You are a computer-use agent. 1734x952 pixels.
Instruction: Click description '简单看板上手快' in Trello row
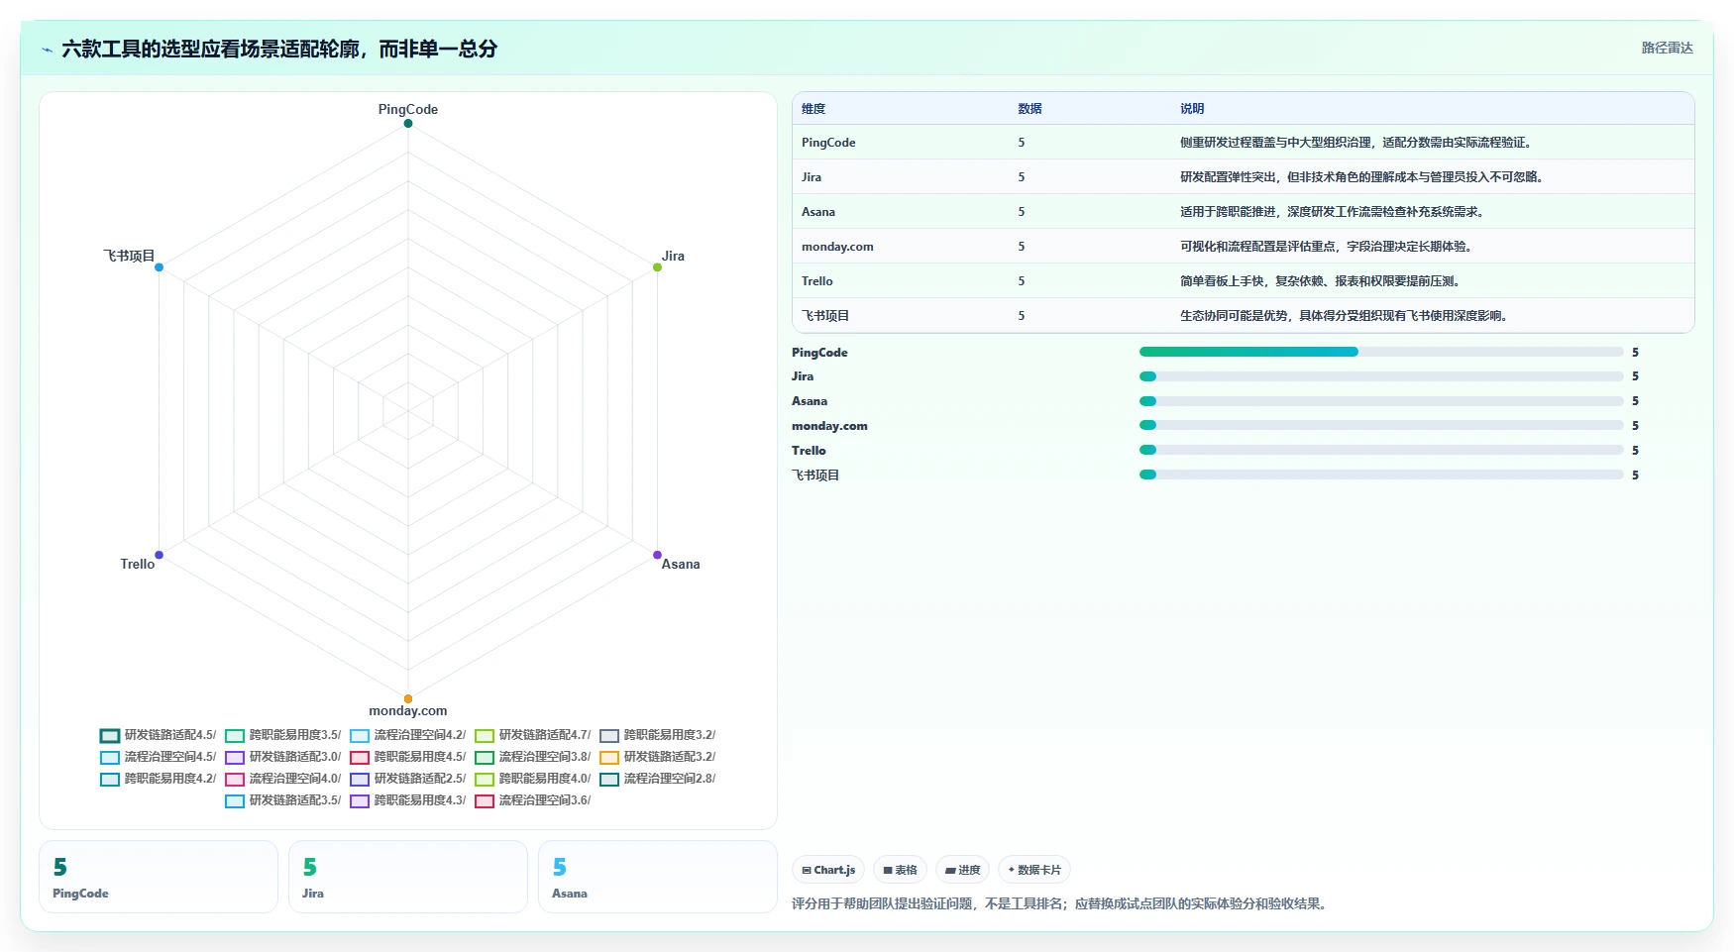(1222, 281)
